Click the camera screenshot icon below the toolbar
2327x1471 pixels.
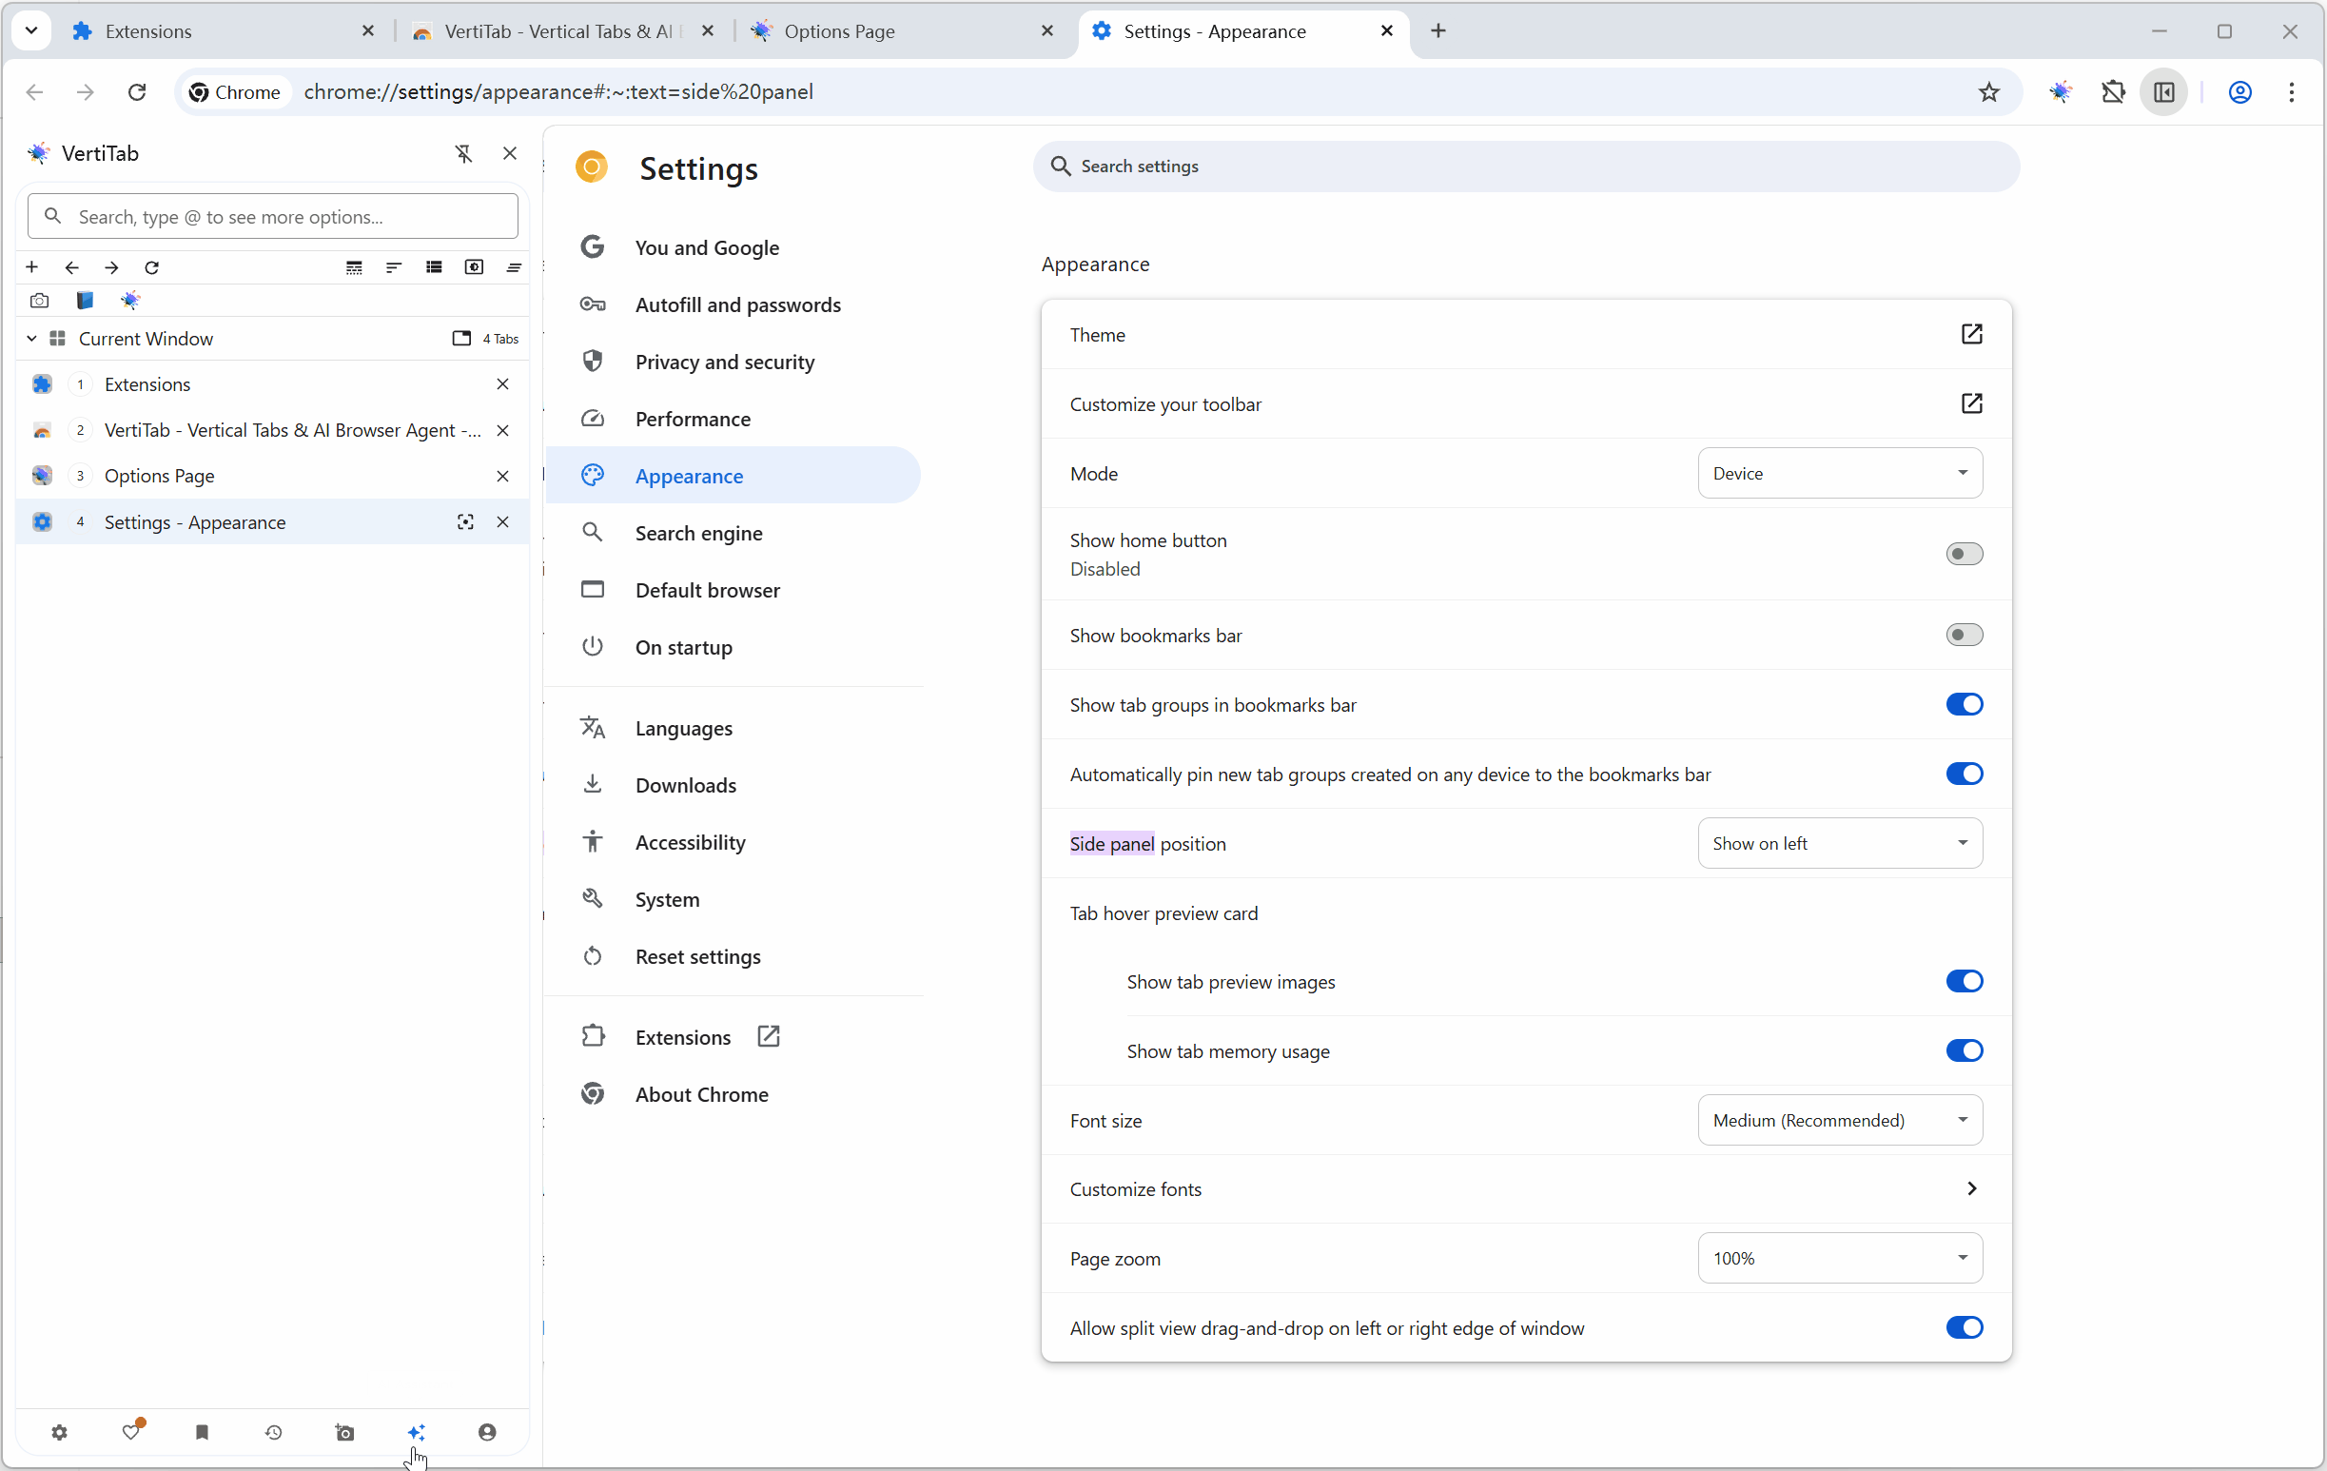39,300
